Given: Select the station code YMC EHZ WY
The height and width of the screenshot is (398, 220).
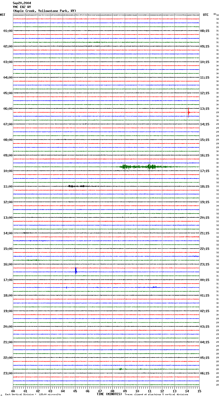Looking at the screenshot, I should 22,7.
